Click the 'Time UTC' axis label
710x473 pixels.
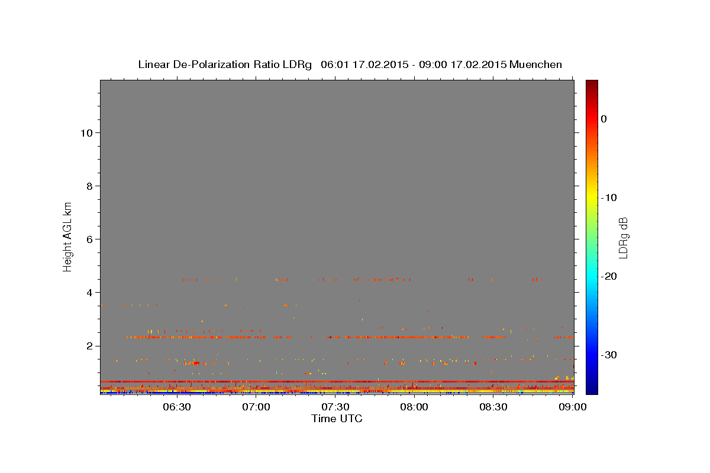click(x=337, y=419)
